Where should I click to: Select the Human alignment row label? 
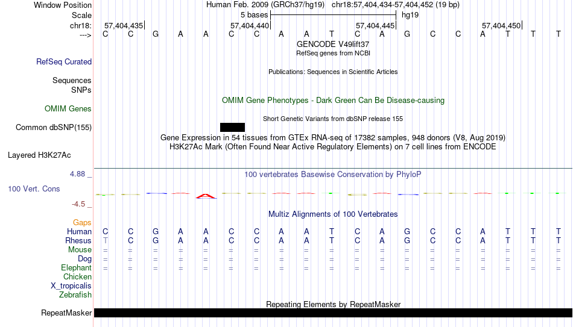pos(79,231)
